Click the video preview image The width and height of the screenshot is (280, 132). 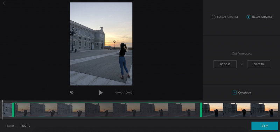[x=101, y=44]
